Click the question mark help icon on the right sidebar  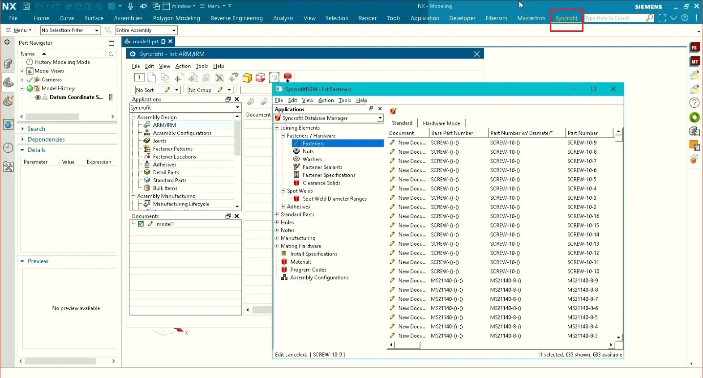point(694,103)
